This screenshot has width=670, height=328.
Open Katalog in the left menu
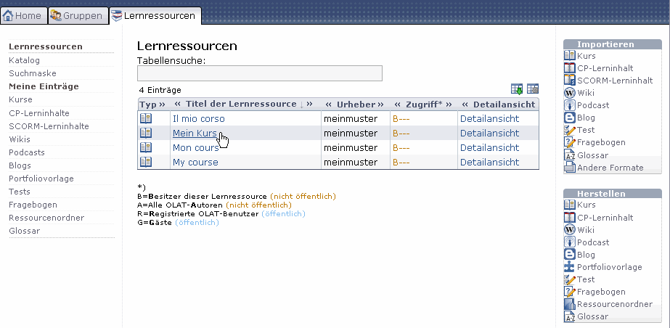point(24,60)
